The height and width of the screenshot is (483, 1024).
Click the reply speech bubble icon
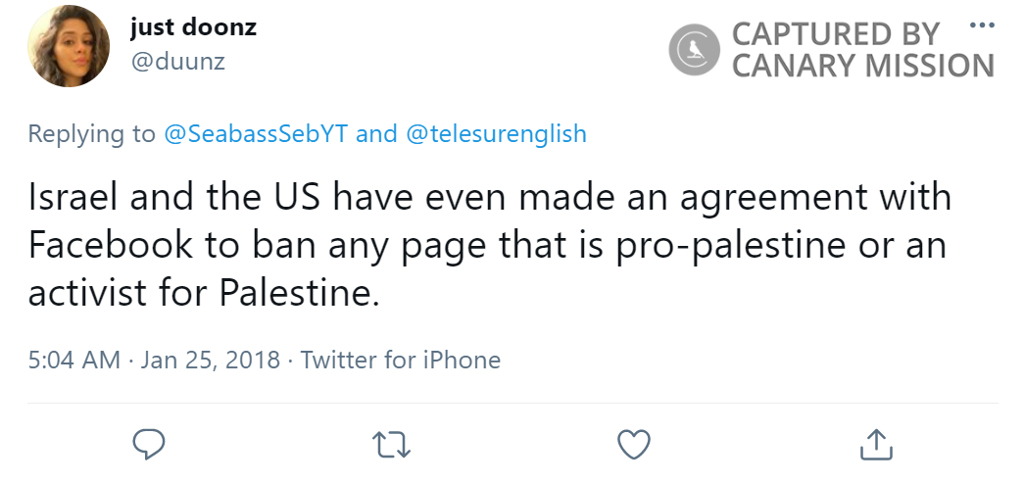(147, 444)
